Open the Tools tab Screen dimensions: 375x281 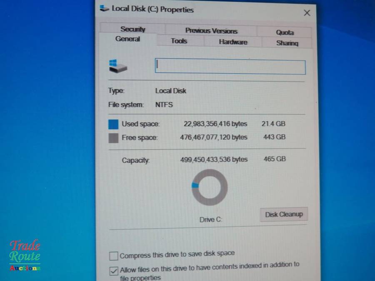pos(179,41)
